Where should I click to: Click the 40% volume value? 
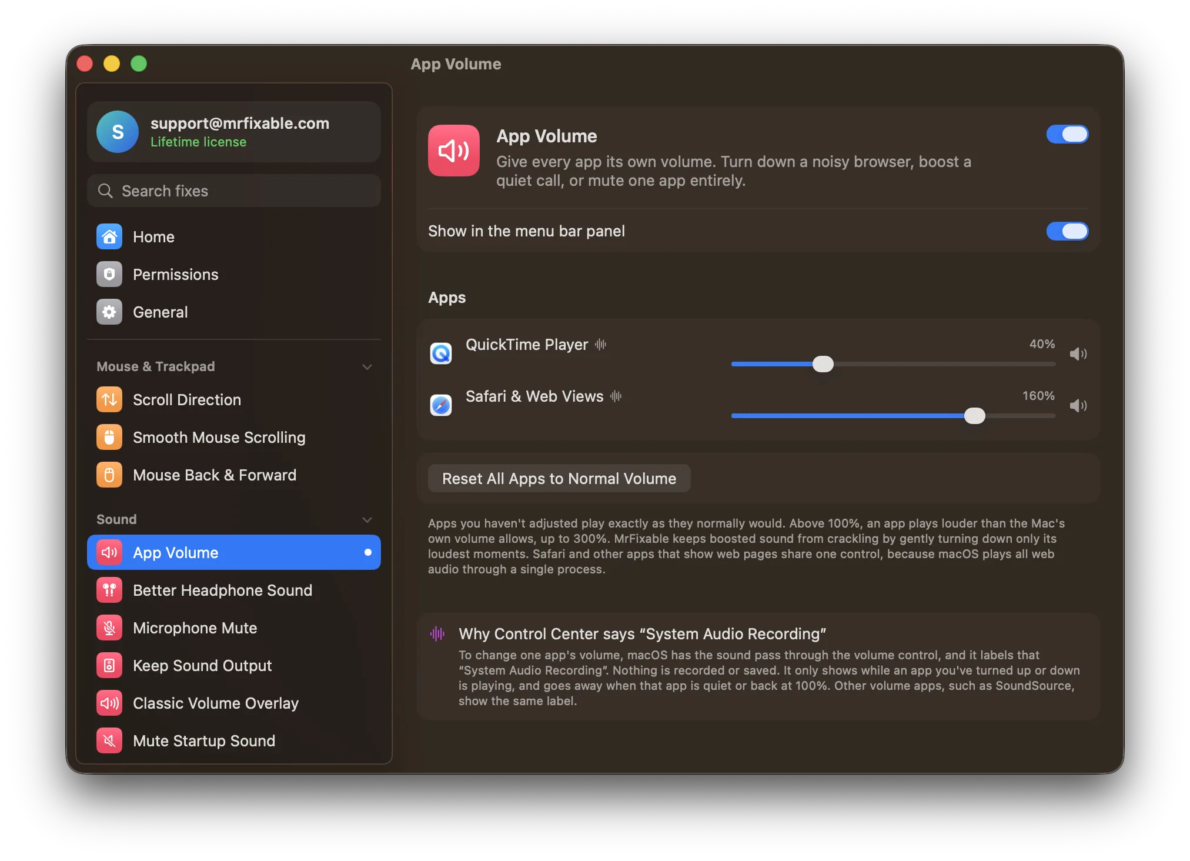pos(1042,344)
